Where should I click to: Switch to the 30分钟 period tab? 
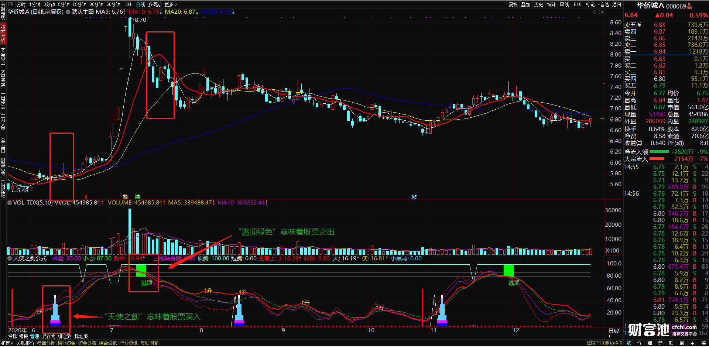pos(96,4)
